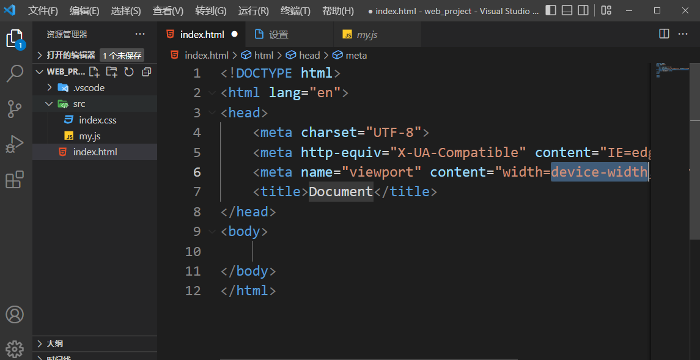Click the 1 个未保存 badge
The image size is (700, 360).
point(122,56)
